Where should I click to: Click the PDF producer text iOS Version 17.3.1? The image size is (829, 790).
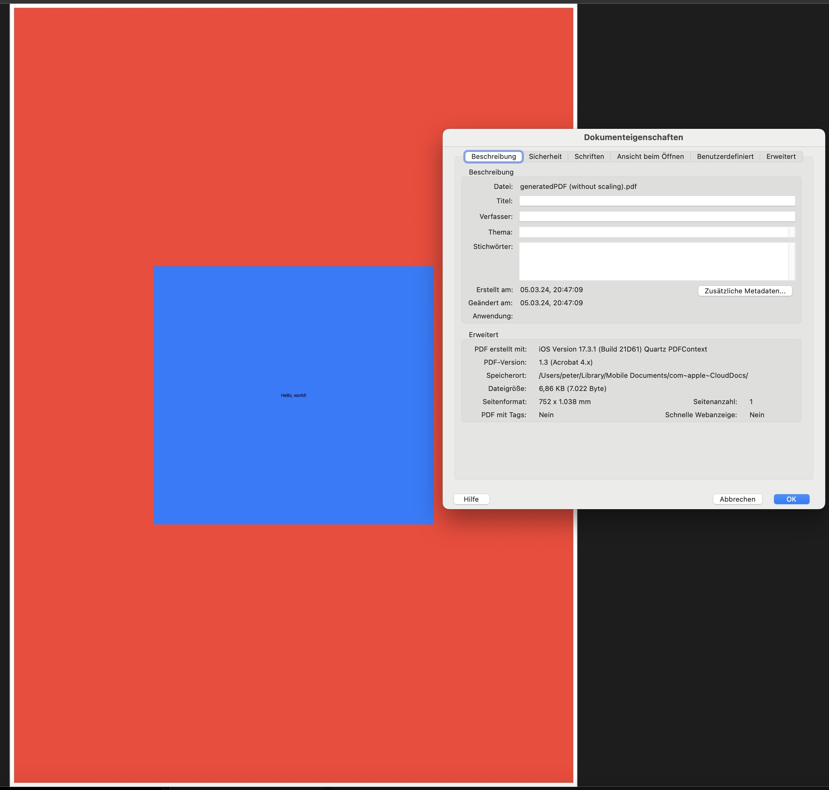(x=623, y=349)
